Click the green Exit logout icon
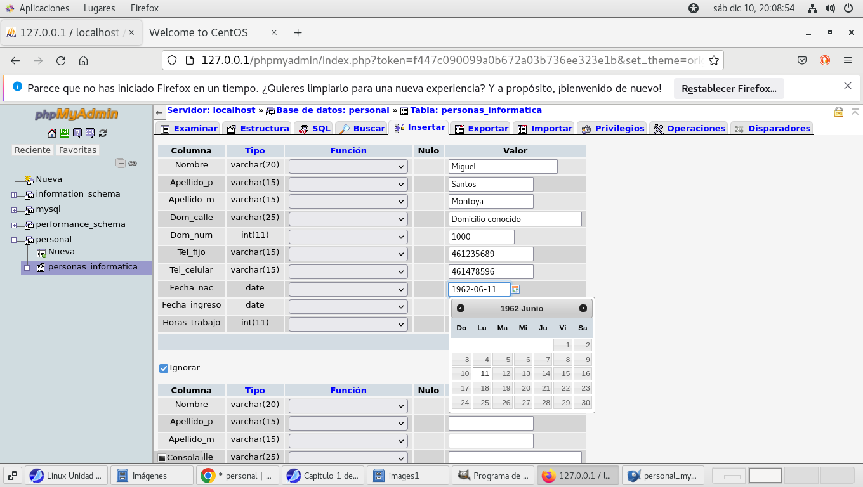Screen dimensions: 863x487 (65, 133)
